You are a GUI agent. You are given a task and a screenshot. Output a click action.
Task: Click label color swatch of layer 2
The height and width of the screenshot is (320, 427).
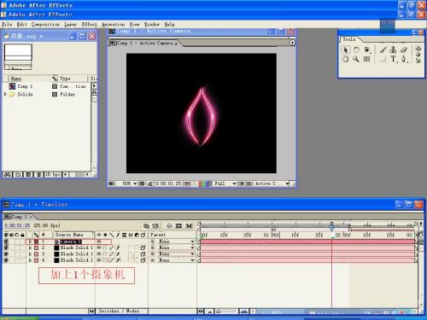tap(37, 248)
